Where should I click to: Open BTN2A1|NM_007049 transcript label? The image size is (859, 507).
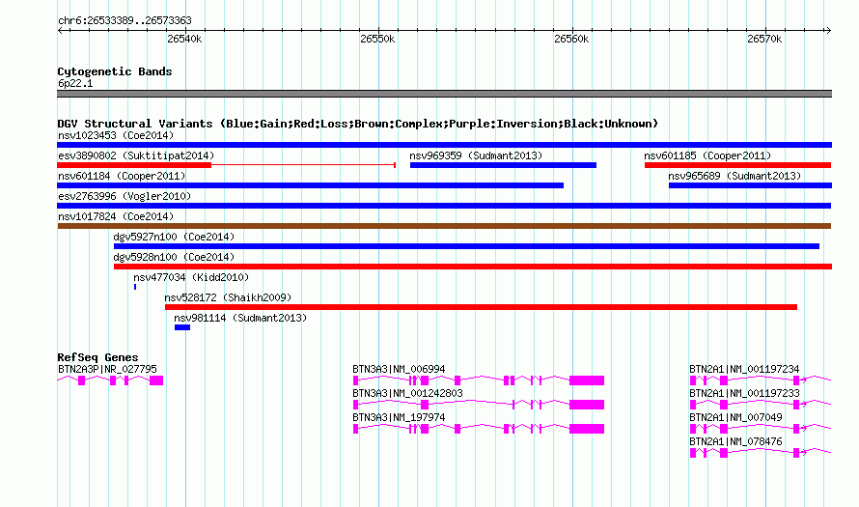point(735,417)
